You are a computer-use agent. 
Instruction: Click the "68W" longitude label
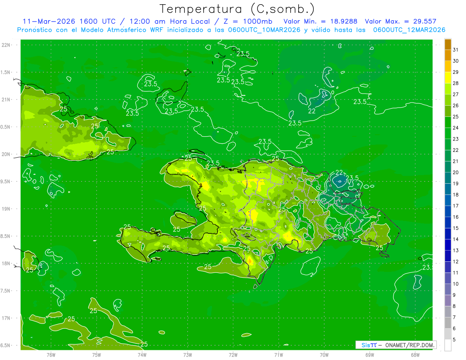(x=415, y=355)
